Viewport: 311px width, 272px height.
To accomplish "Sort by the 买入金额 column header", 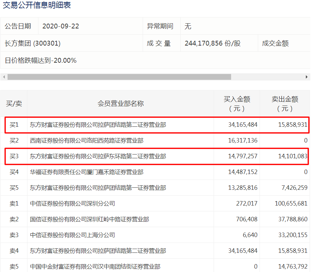I will pyautogui.click(x=236, y=103).
